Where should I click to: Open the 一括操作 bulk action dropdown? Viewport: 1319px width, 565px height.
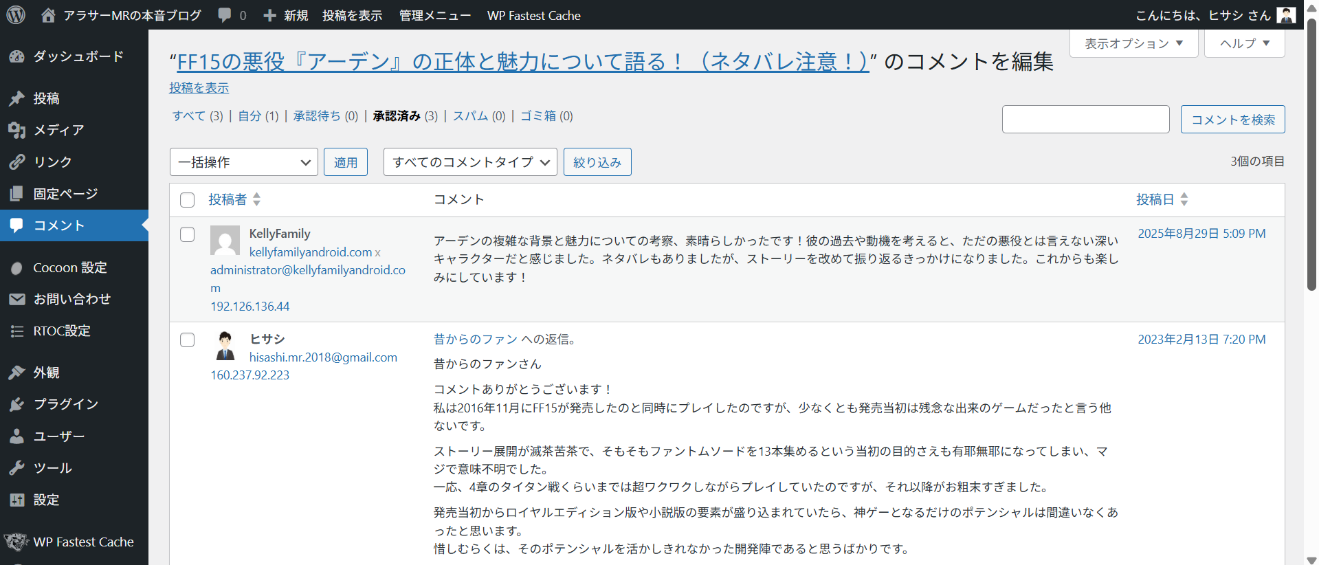(x=244, y=162)
